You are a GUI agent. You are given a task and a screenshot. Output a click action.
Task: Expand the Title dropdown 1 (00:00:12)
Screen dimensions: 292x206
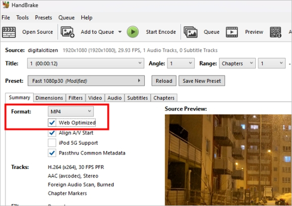(x=86, y=63)
